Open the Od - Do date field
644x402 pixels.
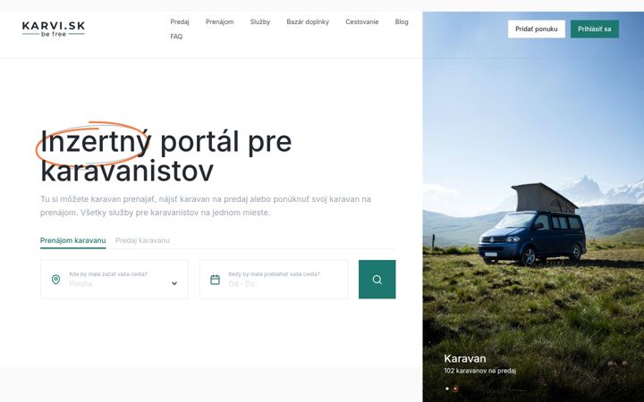274,279
